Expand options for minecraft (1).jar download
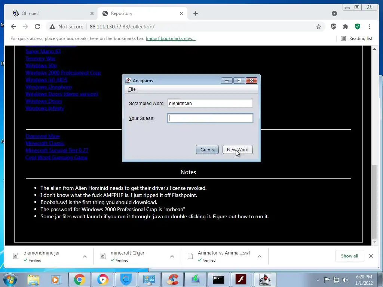This screenshot has width=383, height=287. point(172,256)
